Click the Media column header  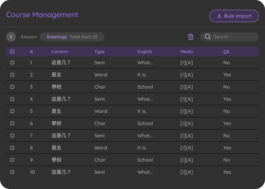pos(186,52)
